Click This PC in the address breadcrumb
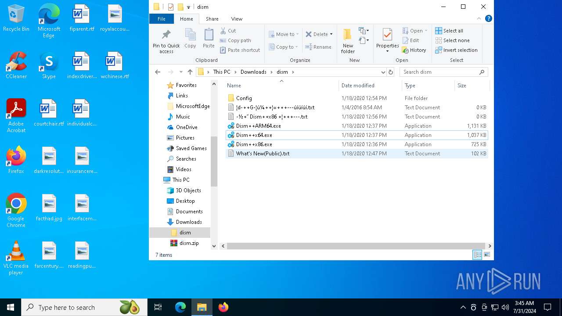The height and width of the screenshot is (316, 562). (222, 72)
